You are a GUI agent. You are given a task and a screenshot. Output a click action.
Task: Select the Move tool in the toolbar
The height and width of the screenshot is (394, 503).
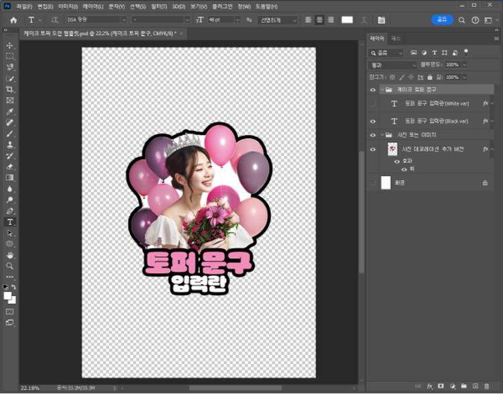10,45
